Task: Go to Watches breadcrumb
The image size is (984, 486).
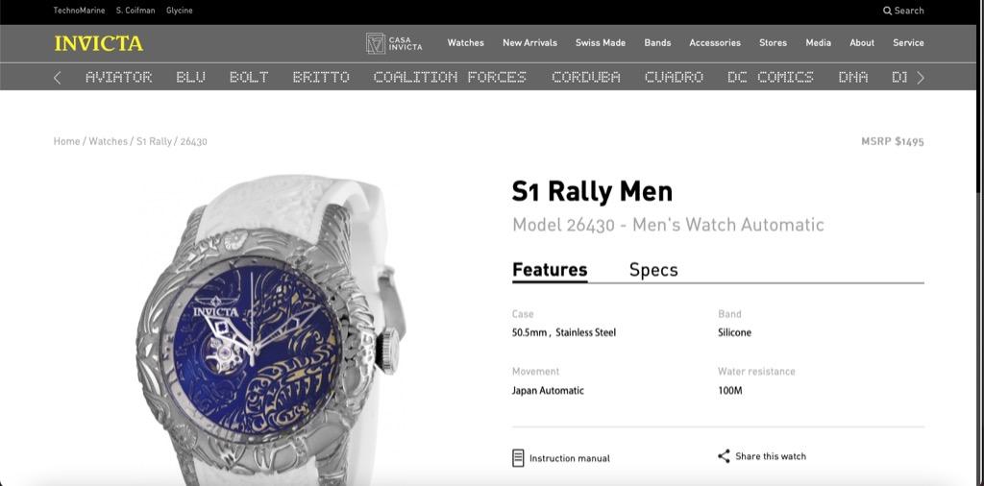Action: tap(108, 141)
